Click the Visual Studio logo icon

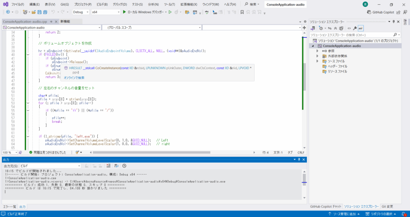pyautogui.click(x=6, y=4)
